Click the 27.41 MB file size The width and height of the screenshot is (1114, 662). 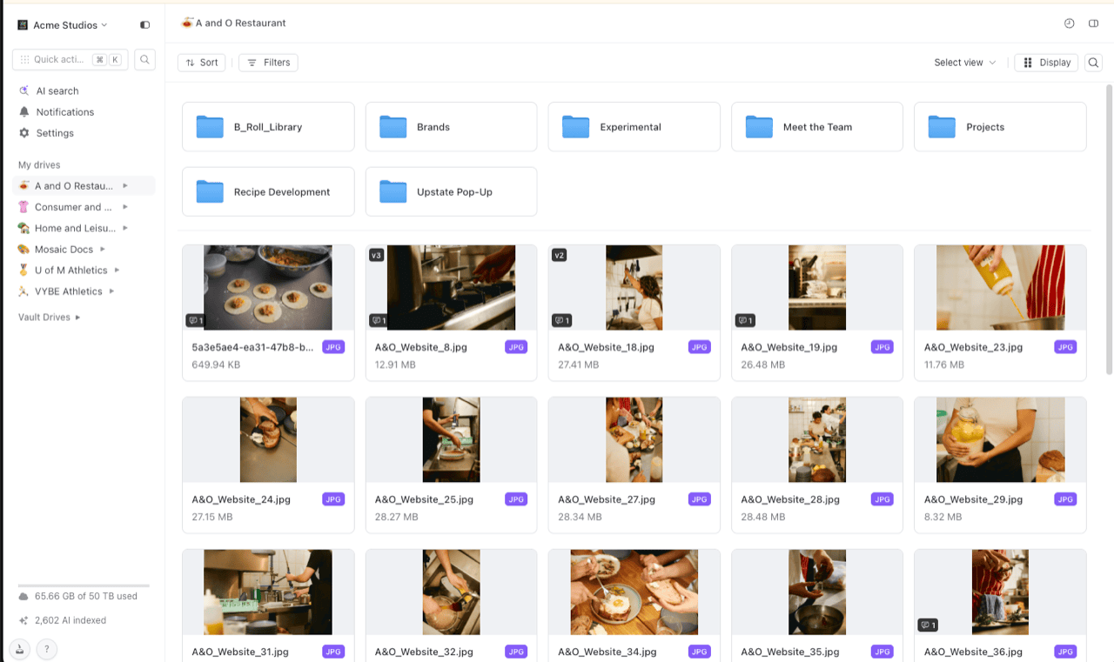point(578,364)
